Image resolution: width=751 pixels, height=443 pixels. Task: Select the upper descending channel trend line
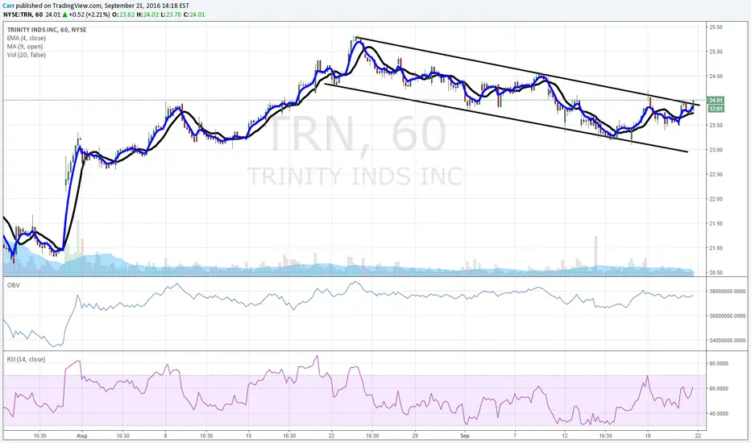(527, 71)
